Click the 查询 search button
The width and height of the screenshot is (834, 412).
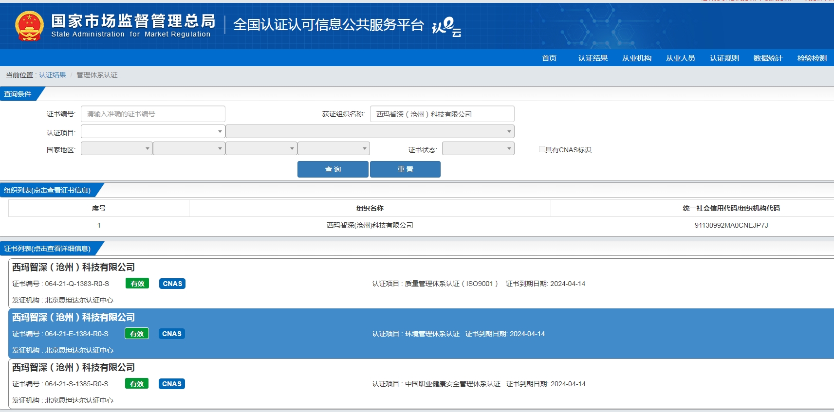[333, 169]
